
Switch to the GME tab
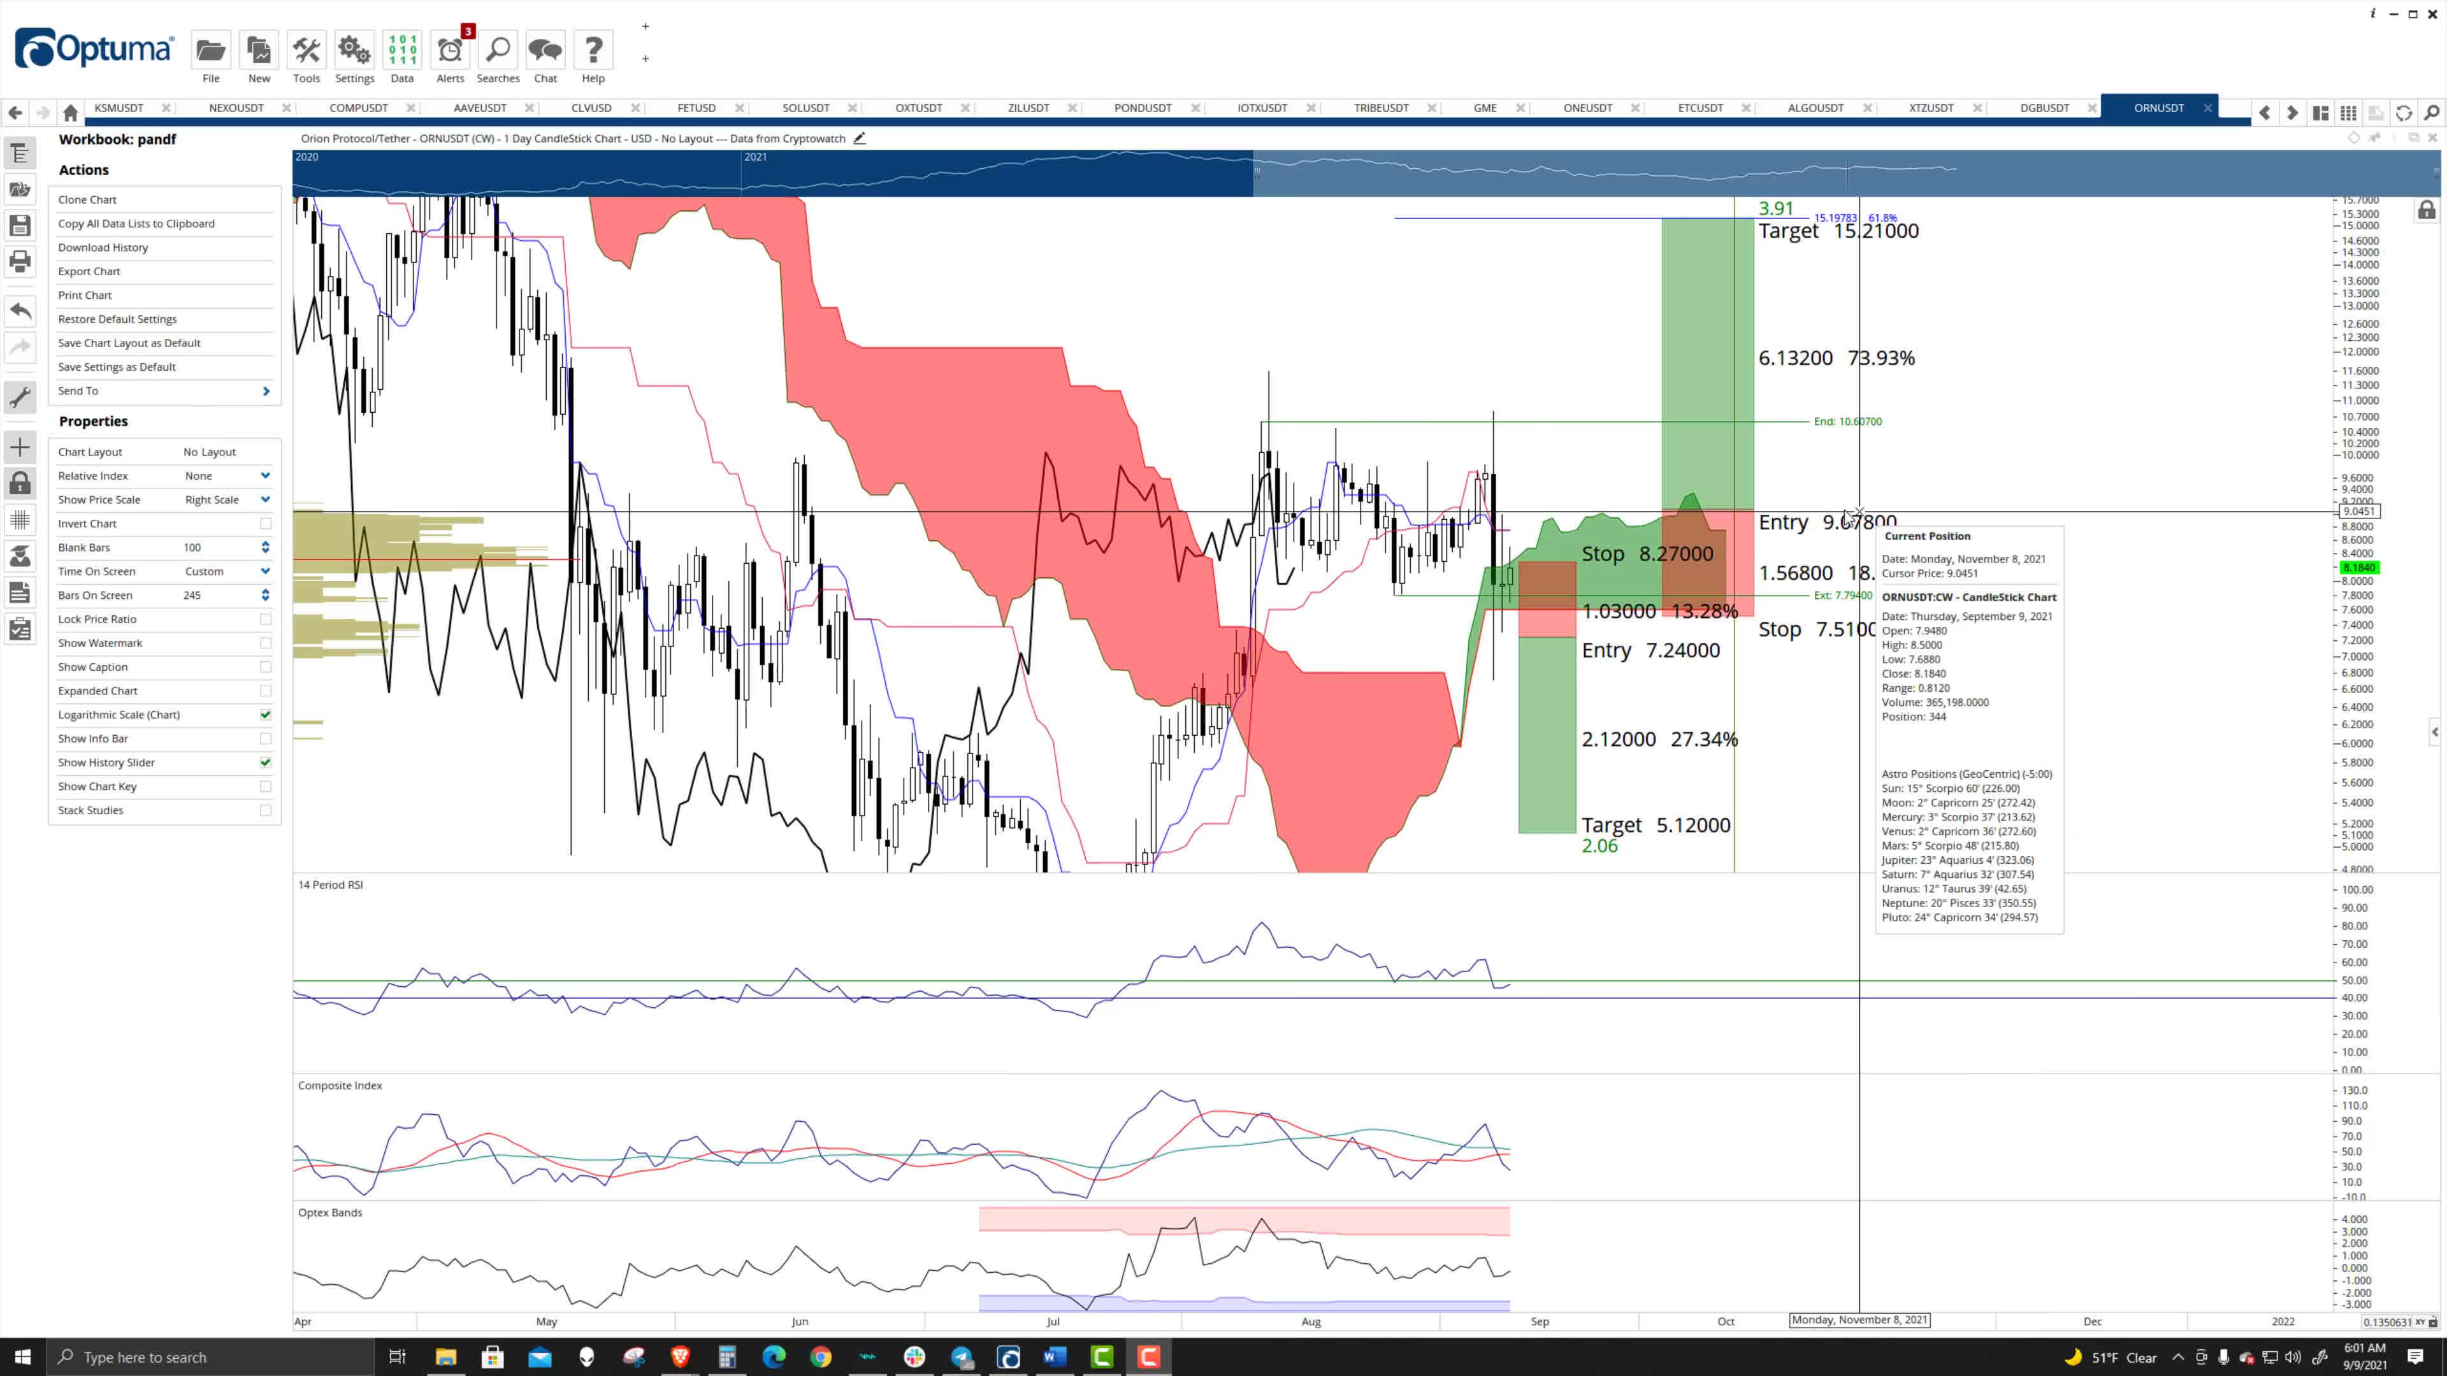pyautogui.click(x=1485, y=108)
